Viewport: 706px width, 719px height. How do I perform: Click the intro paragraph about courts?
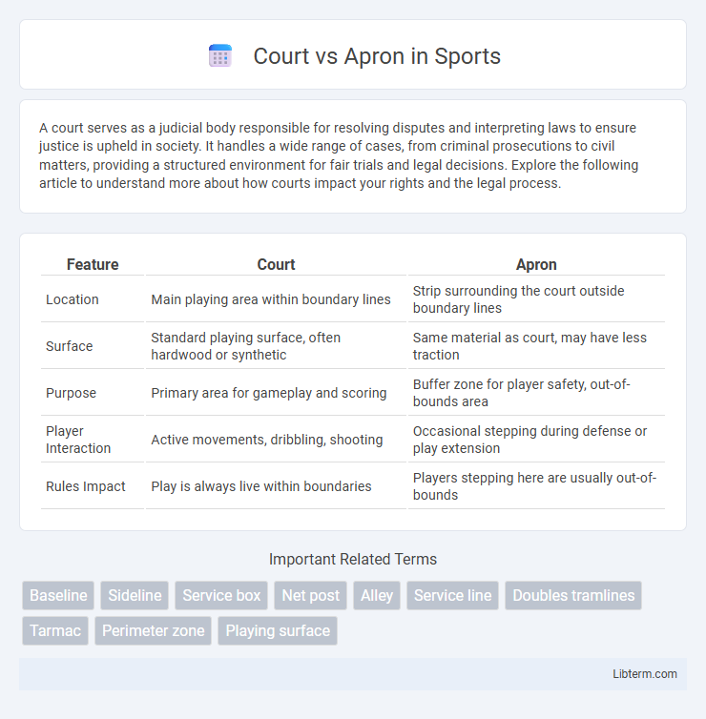(x=339, y=155)
